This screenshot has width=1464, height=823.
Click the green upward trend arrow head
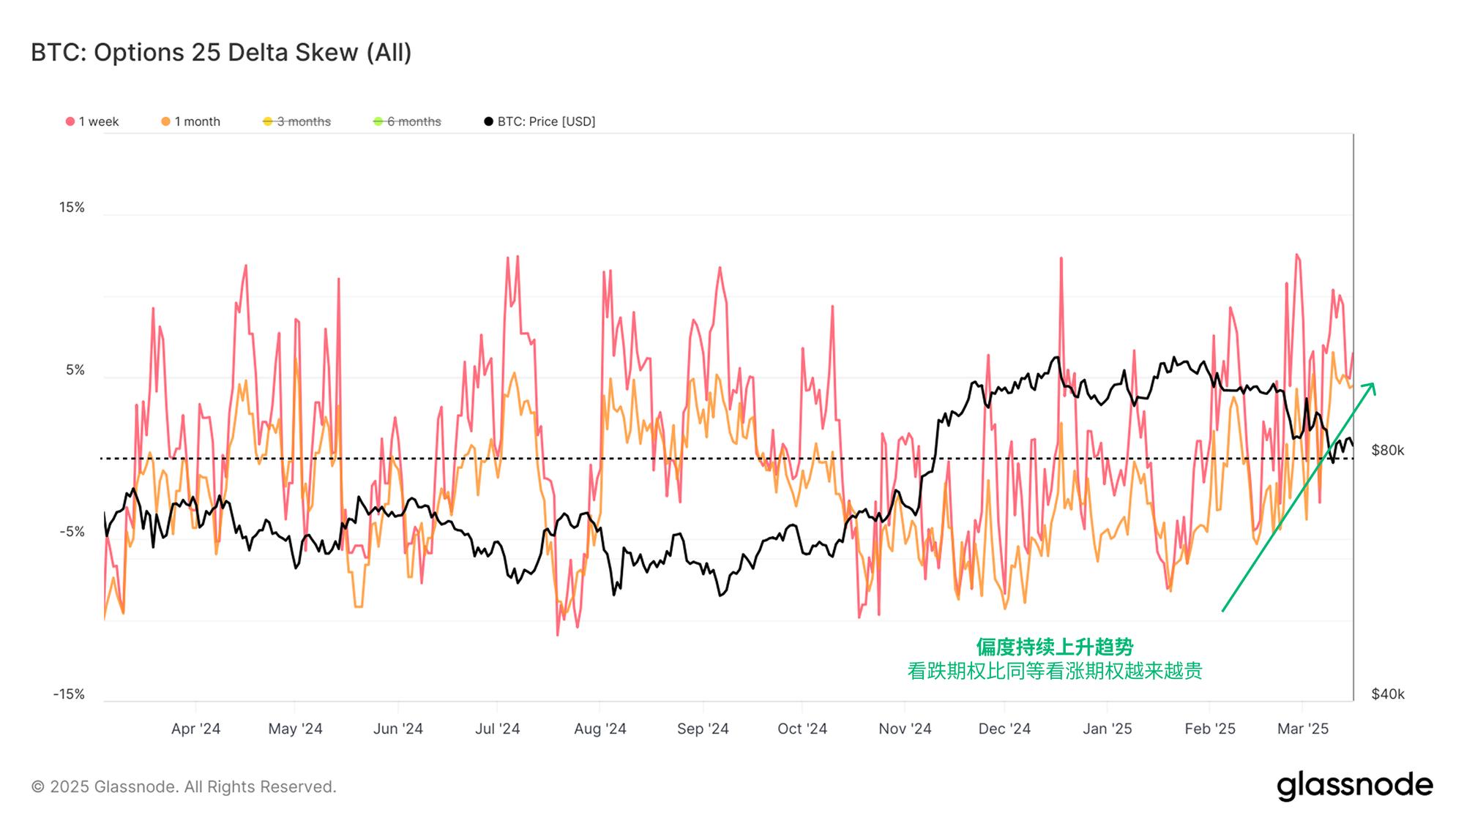pyautogui.click(x=1372, y=386)
